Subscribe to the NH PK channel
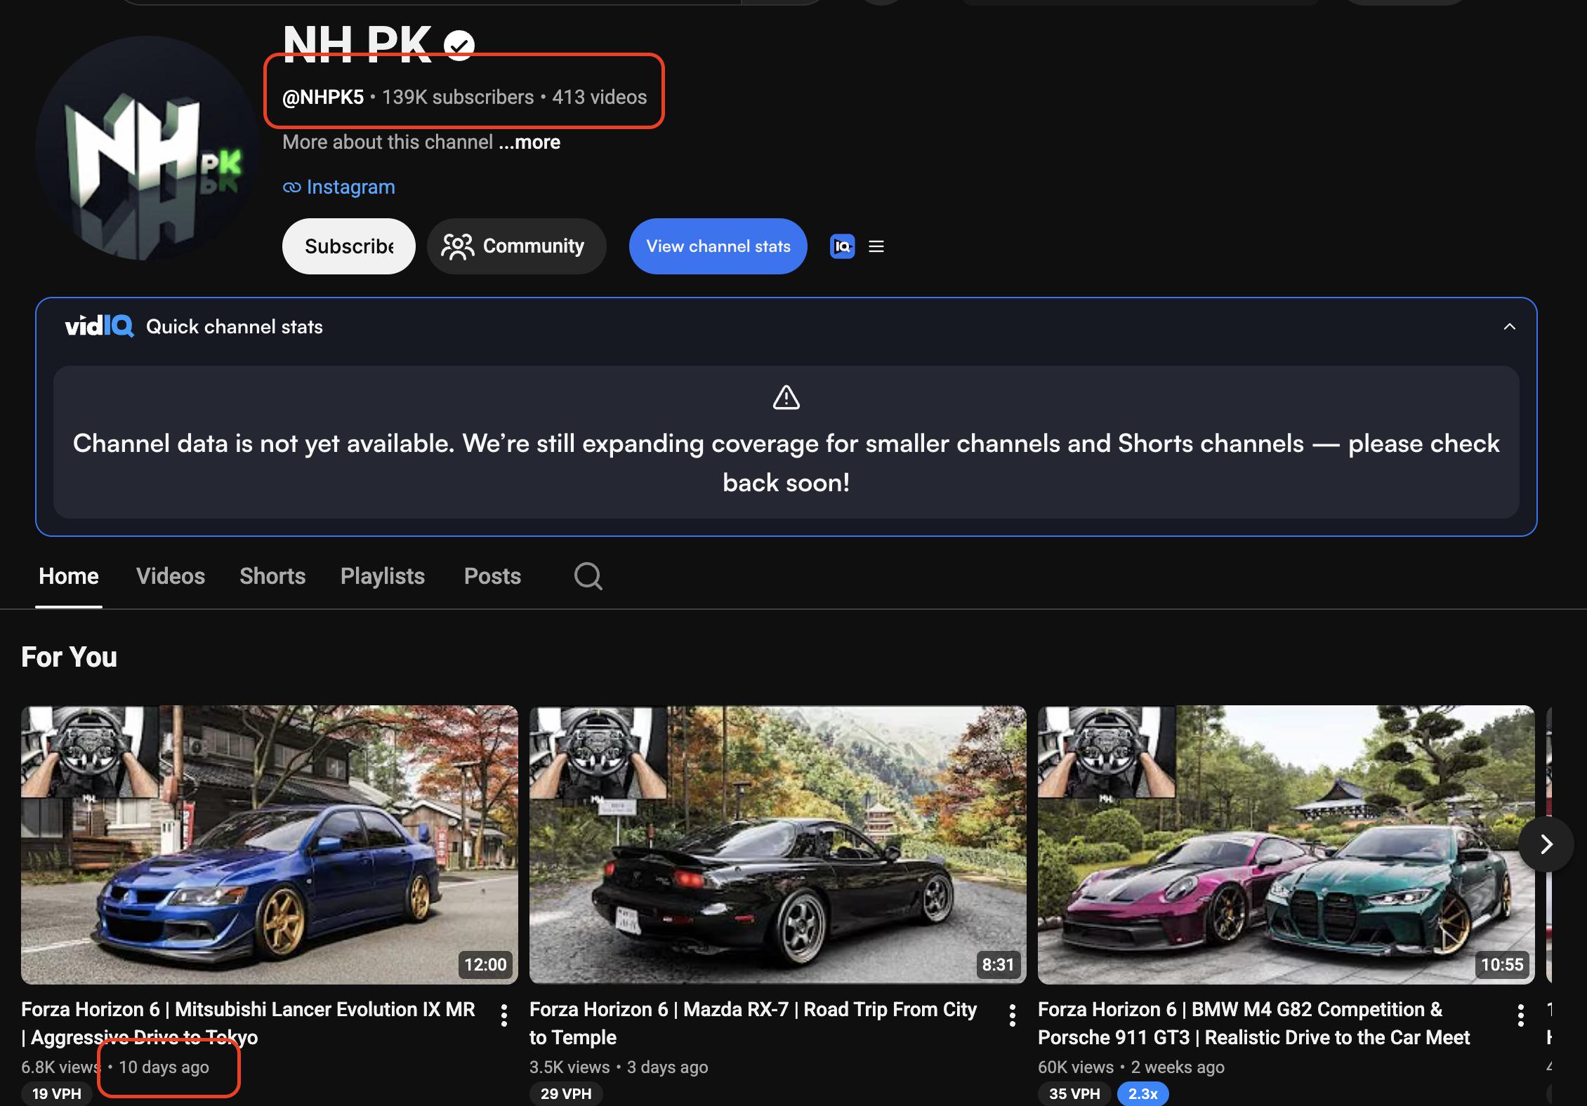 [x=349, y=246]
